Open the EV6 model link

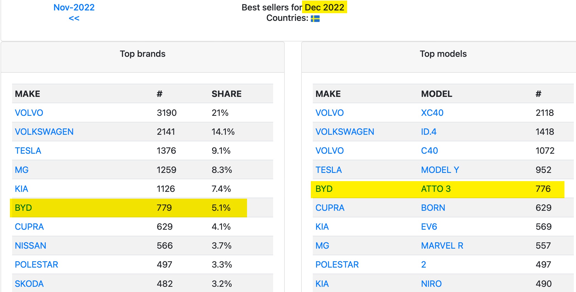pyautogui.click(x=429, y=227)
